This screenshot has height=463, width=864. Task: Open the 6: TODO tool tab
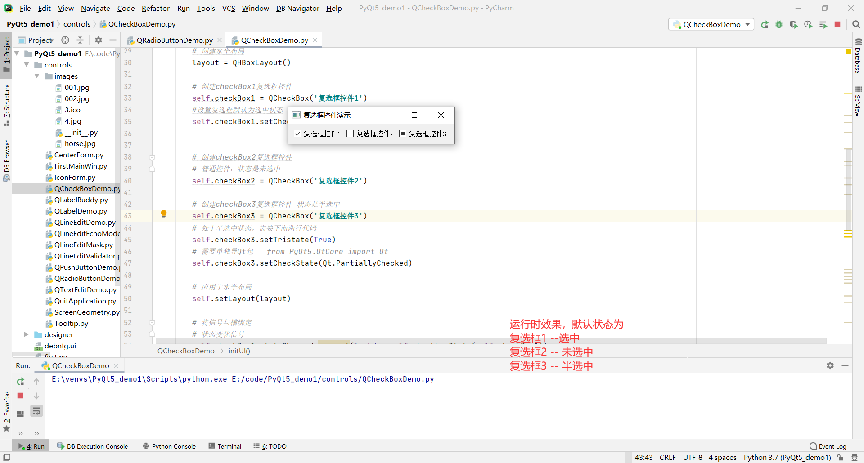pyautogui.click(x=270, y=446)
